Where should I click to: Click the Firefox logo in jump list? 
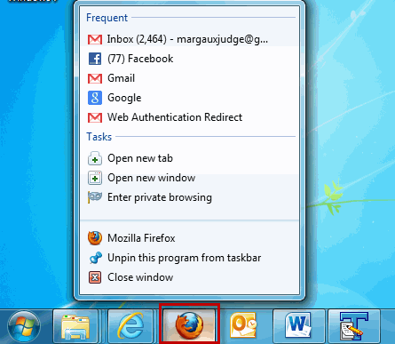tap(95, 238)
